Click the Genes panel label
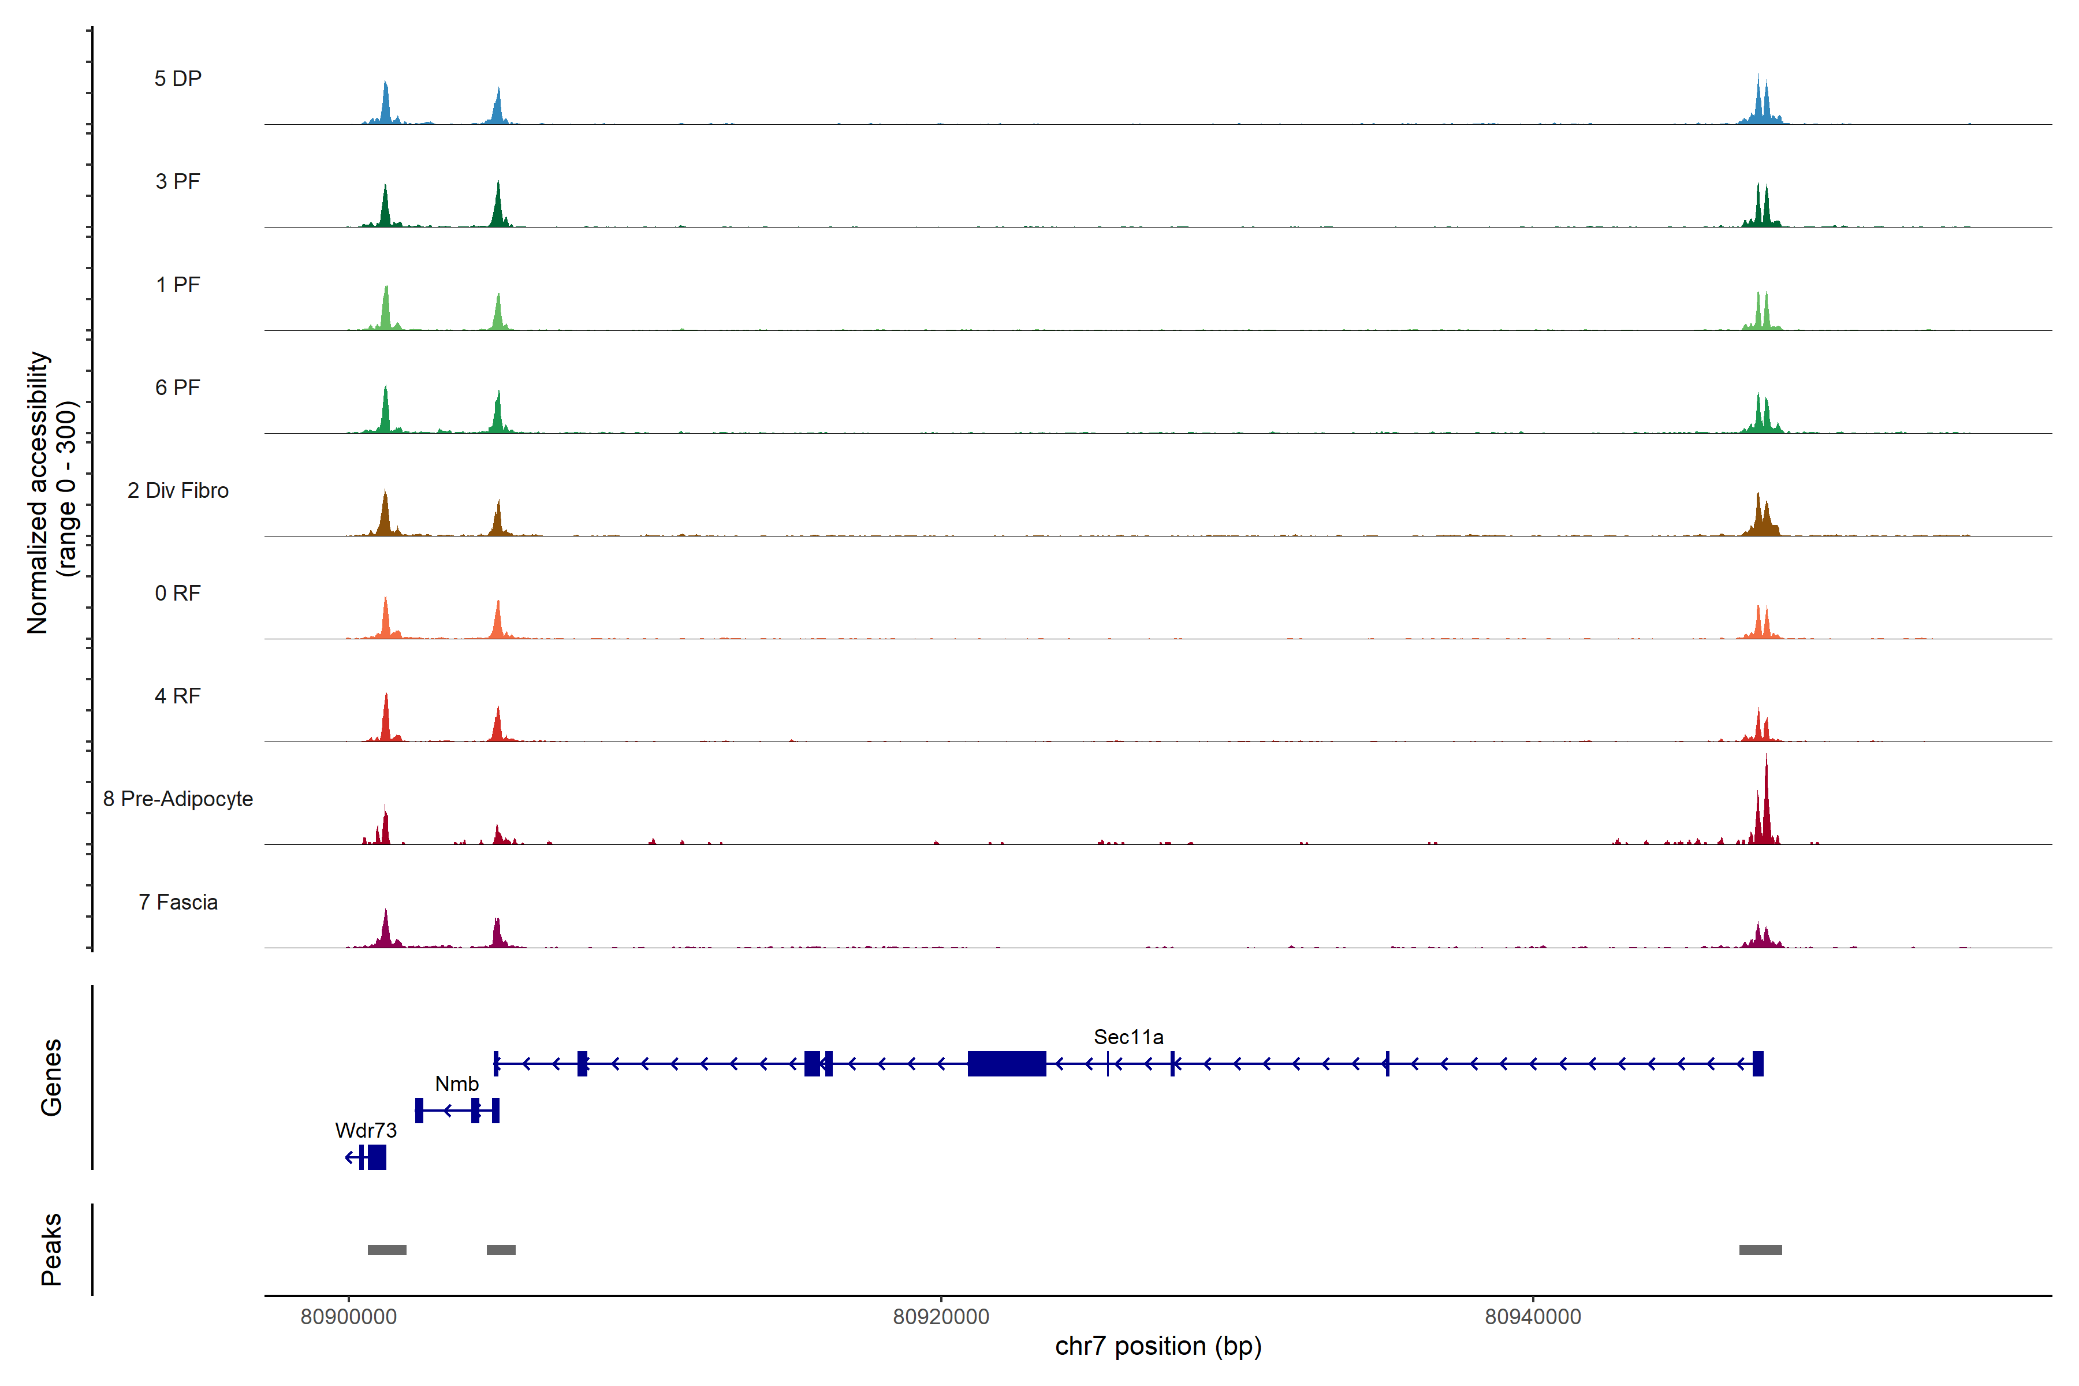This screenshot has width=2079, height=1386. coord(51,1078)
